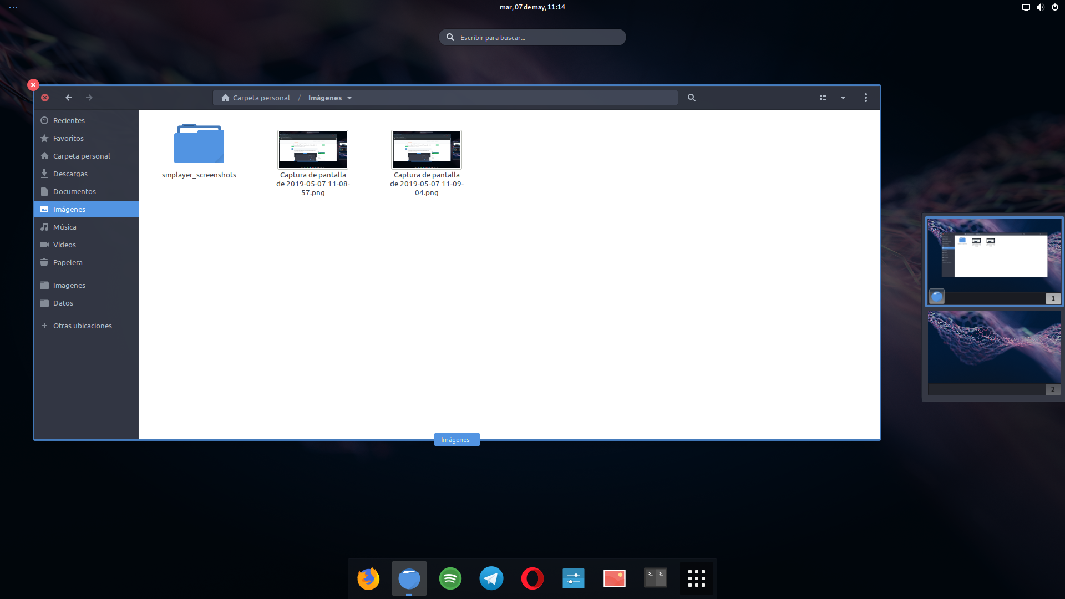Open the image viewer app in dock

click(x=615, y=578)
